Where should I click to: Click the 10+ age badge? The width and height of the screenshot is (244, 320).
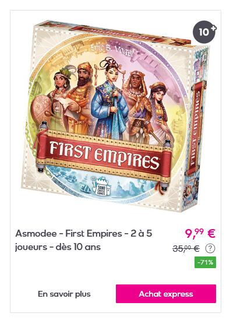click(x=204, y=32)
